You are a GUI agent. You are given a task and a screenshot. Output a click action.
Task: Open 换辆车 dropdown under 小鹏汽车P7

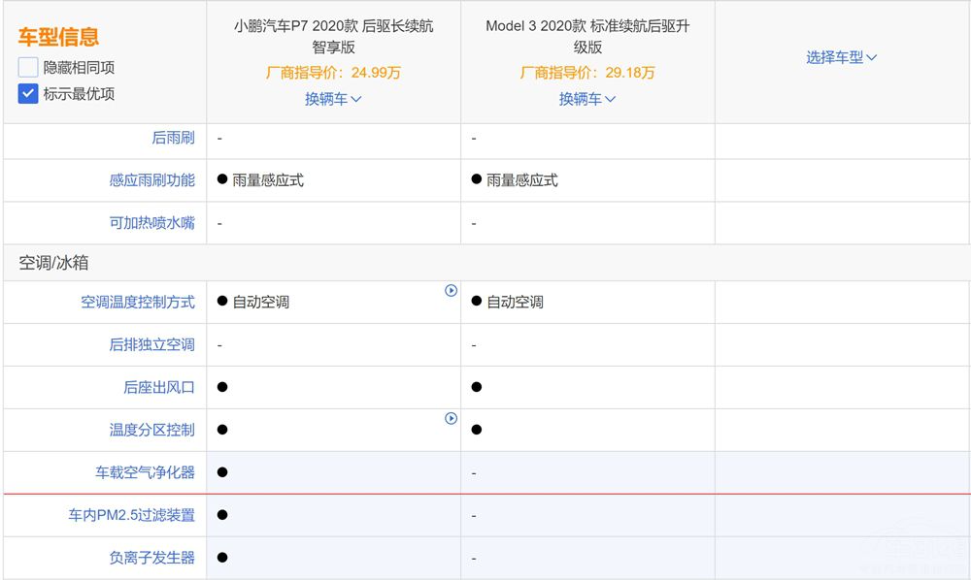333,99
